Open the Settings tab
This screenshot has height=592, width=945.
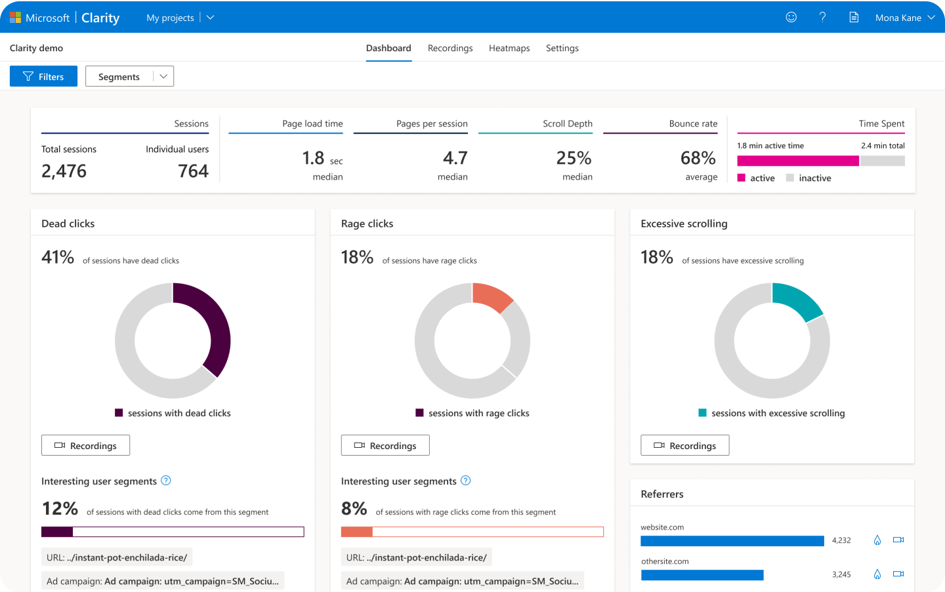click(x=562, y=48)
